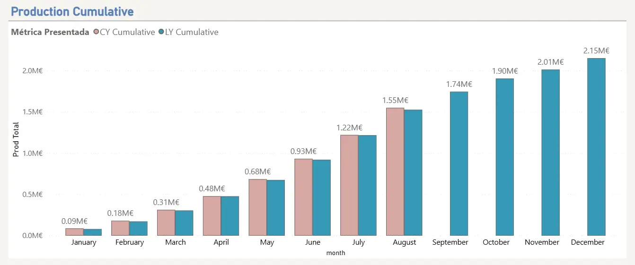Select the February CY Cumulative bar

[120, 228]
